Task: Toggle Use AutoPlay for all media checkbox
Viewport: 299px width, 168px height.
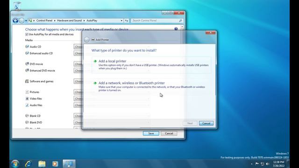Action: tap(27, 34)
